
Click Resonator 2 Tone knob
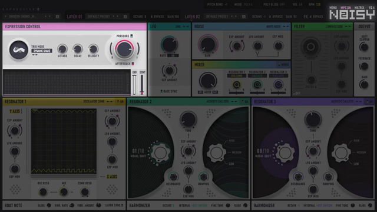click(x=188, y=120)
